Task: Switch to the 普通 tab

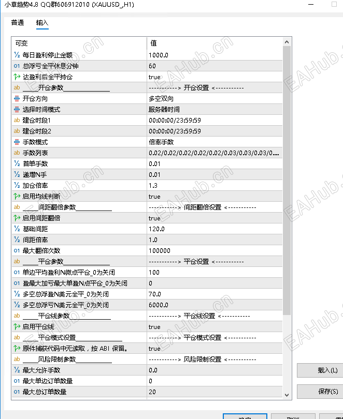Action: [x=18, y=23]
